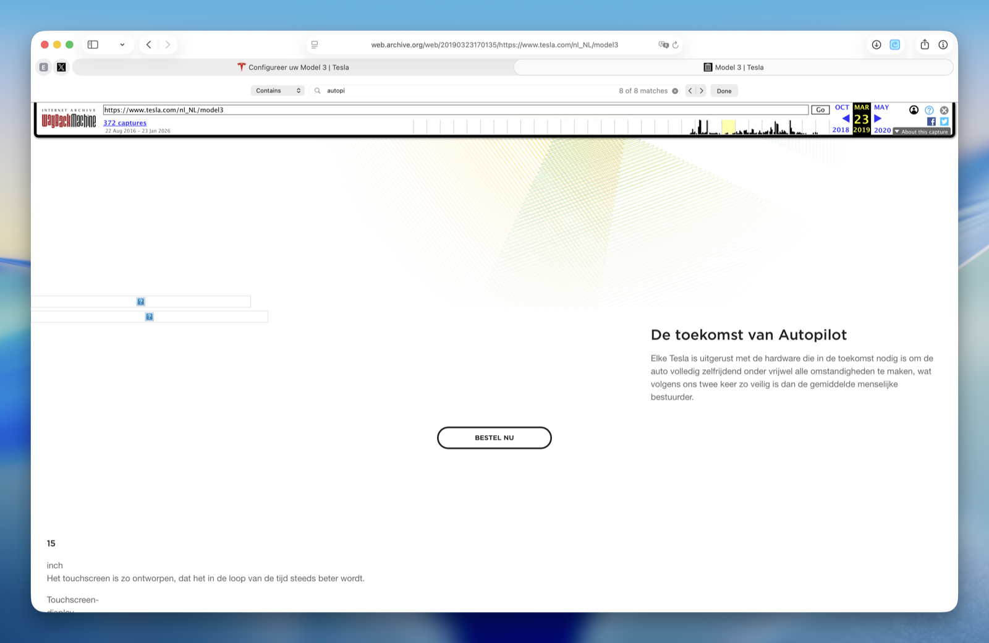Toggle the Safari sidebar button

93,45
